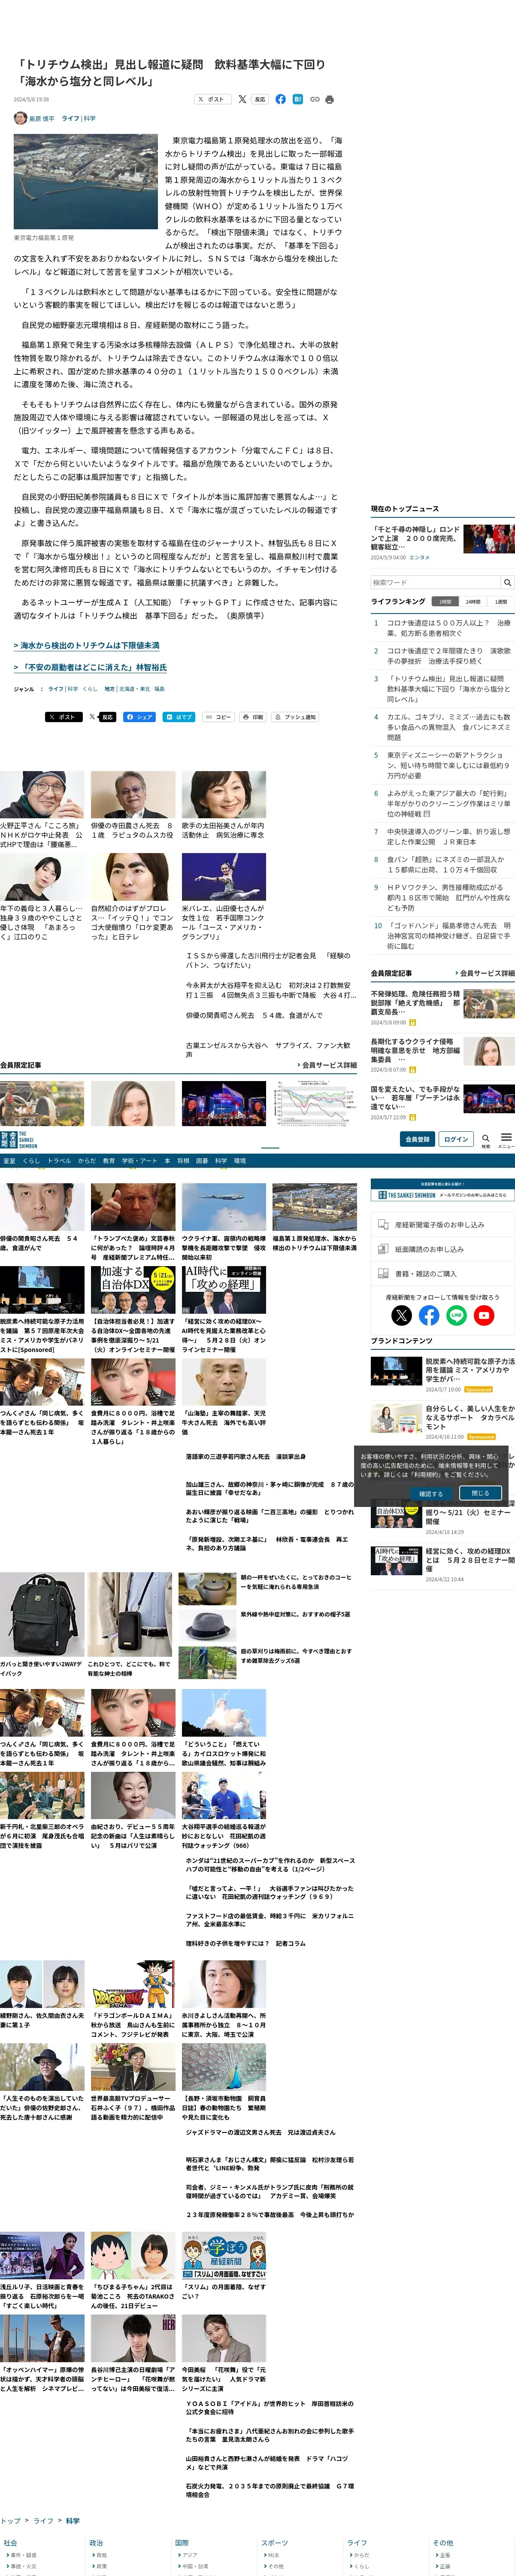Select 学術・アート in the navigation bar
Image resolution: width=515 pixels, height=2576 pixels.
click(140, 1161)
